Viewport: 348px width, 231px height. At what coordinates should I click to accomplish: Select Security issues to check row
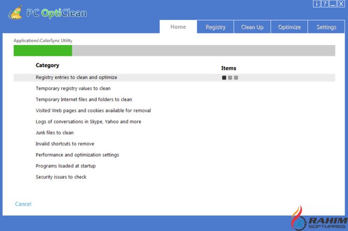(61, 177)
